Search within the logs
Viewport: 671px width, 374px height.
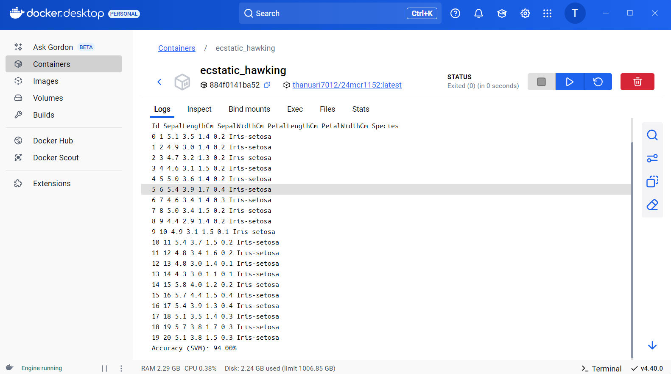tap(652, 135)
